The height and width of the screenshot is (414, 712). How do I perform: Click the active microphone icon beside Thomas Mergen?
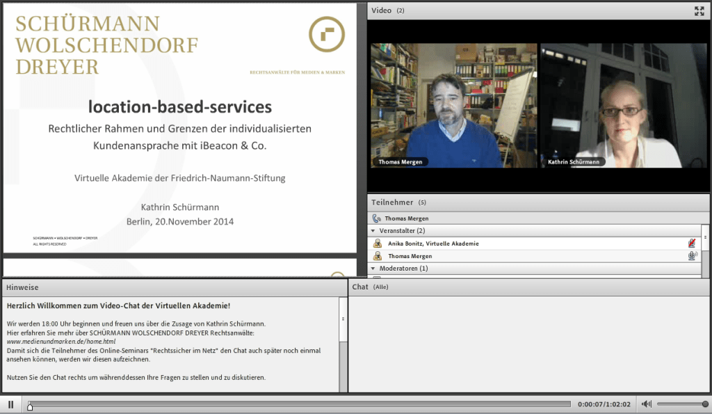(x=693, y=255)
